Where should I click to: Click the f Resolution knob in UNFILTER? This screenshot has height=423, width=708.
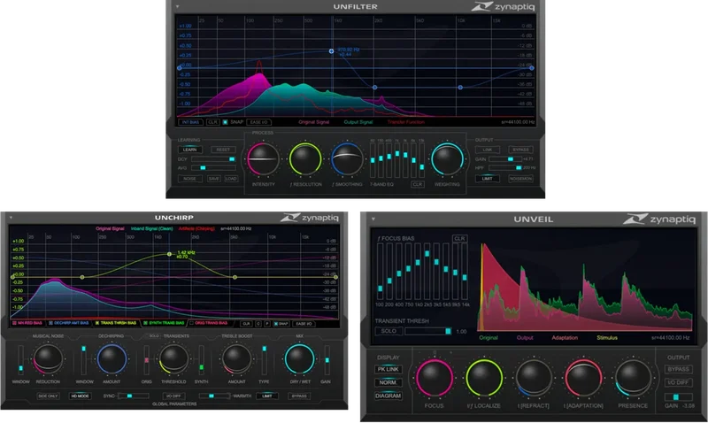(x=305, y=159)
